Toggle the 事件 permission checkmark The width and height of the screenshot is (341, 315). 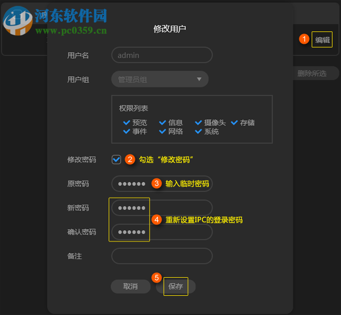click(126, 132)
